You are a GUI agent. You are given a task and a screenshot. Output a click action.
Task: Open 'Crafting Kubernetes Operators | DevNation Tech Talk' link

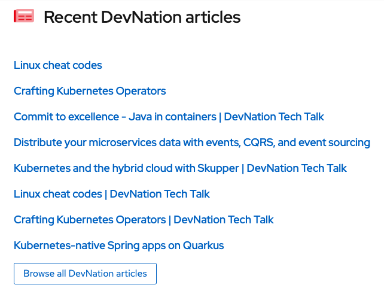(x=144, y=220)
